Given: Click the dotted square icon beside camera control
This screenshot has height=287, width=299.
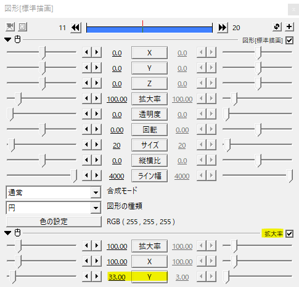Looking at the screenshot, I should click(x=22, y=26).
